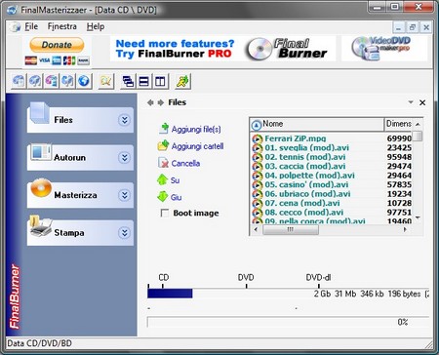This screenshot has height=355, width=439.
Task: Toggle the Boot image checkbox
Action: [x=165, y=214]
